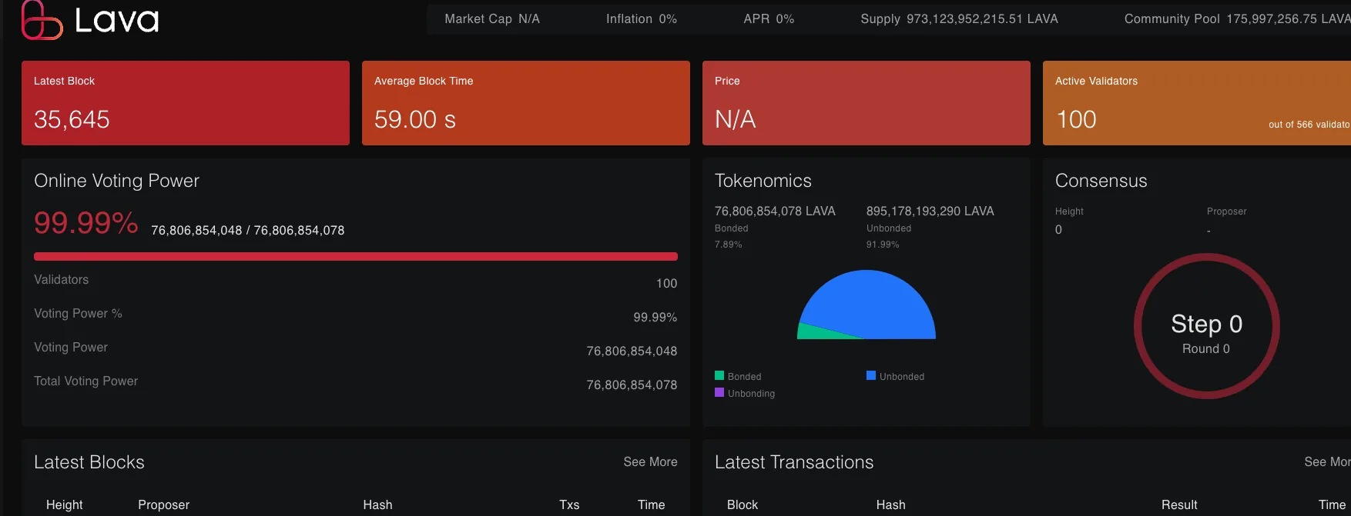Click the Total Voting Power value 76,806,854,078
The width and height of the screenshot is (1351, 516).
632,385
